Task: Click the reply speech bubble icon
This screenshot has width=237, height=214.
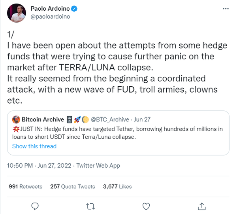Action: [x=34, y=206]
